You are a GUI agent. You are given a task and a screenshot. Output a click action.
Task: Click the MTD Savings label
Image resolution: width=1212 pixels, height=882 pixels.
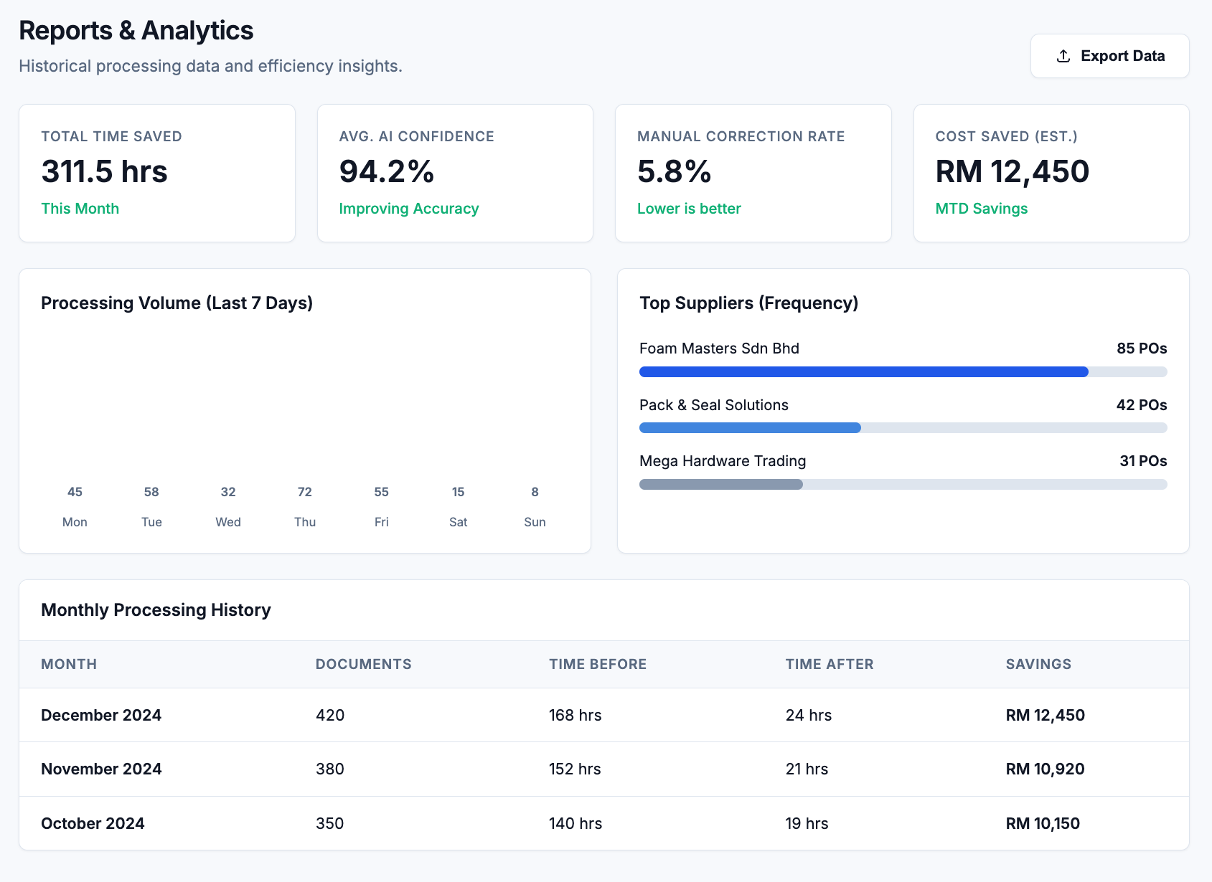click(981, 209)
